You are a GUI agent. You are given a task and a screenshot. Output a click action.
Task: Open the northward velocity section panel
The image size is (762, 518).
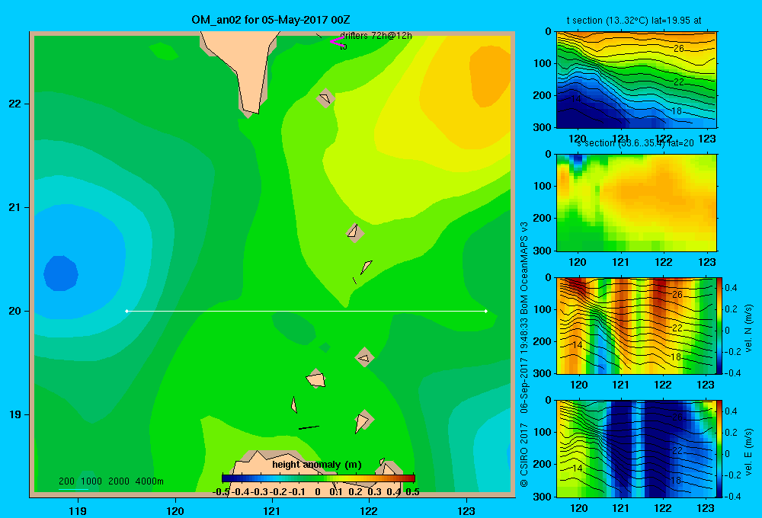click(x=636, y=325)
